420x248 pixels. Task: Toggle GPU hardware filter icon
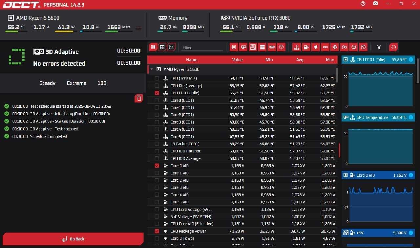243,47
